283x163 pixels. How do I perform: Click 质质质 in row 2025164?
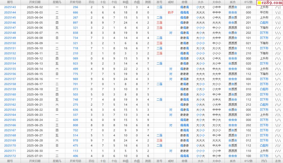[x=233, y=115]
